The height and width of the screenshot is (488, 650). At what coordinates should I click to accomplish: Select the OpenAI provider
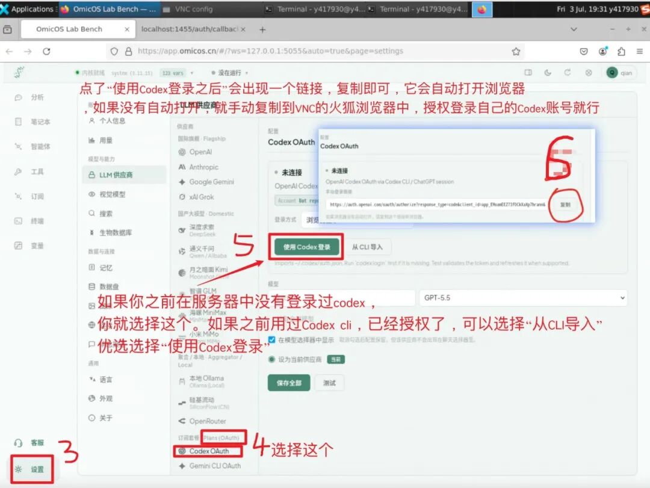195,152
